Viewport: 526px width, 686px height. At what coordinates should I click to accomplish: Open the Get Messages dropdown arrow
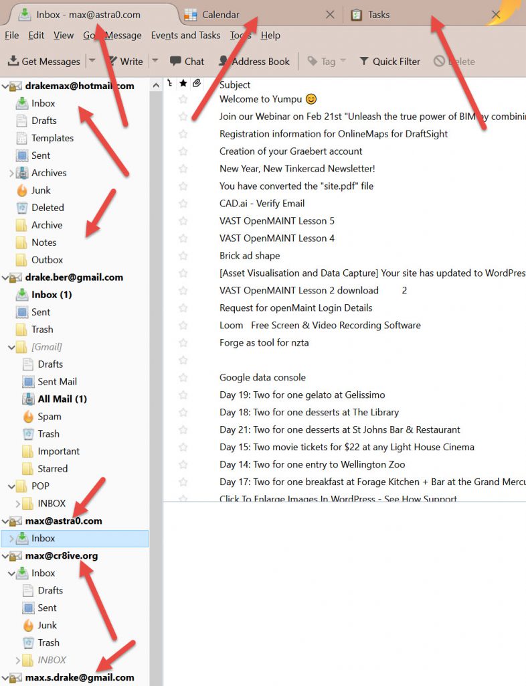[92, 61]
